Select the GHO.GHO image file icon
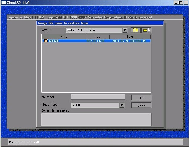Screen dimensions: 189x147 click(x=46, y=41)
